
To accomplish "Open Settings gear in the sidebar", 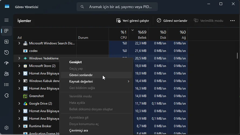I will [x=6, y=128].
